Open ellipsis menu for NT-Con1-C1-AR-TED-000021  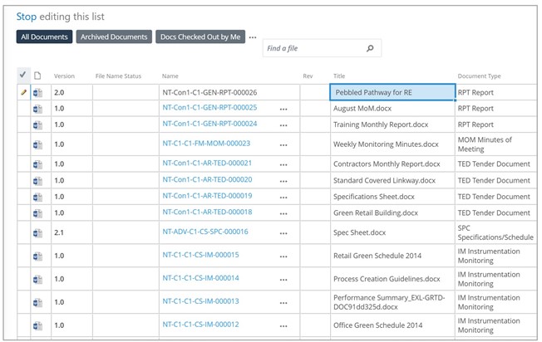(283, 164)
